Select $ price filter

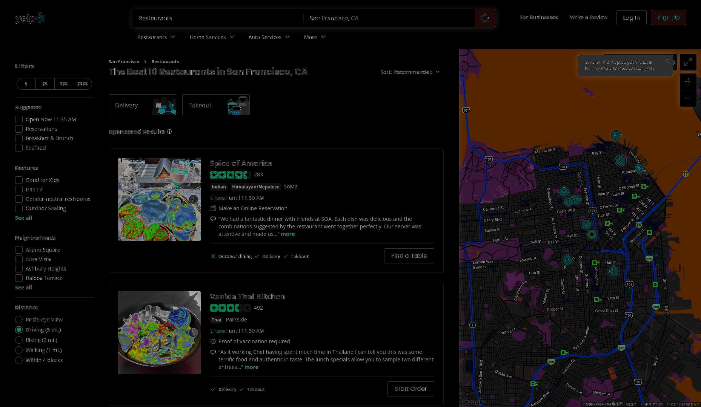click(x=26, y=84)
